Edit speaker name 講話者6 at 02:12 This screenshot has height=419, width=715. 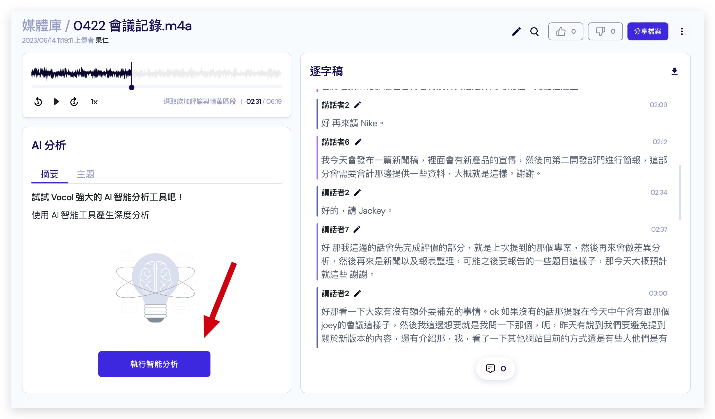click(x=358, y=142)
